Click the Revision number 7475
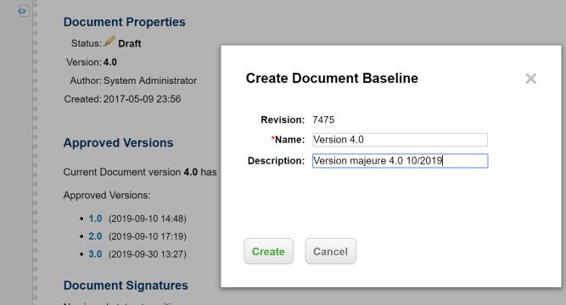The height and width of the screenshot is (305, 566). (323, 119)
